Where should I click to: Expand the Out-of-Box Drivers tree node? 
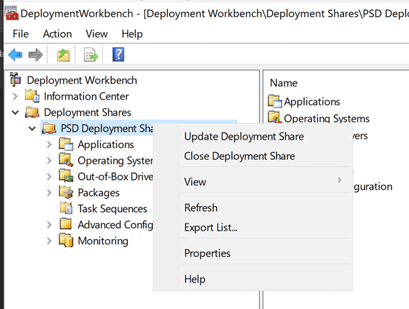tap(49, 177)
